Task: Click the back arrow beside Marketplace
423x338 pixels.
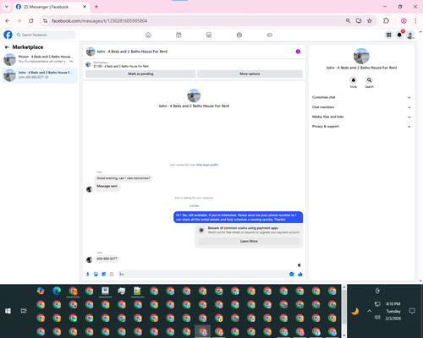Action: [x=7, y=47]
